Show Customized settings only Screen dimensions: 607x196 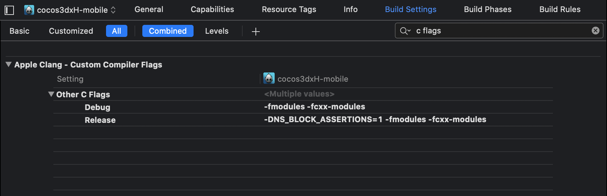pos(71,31)
